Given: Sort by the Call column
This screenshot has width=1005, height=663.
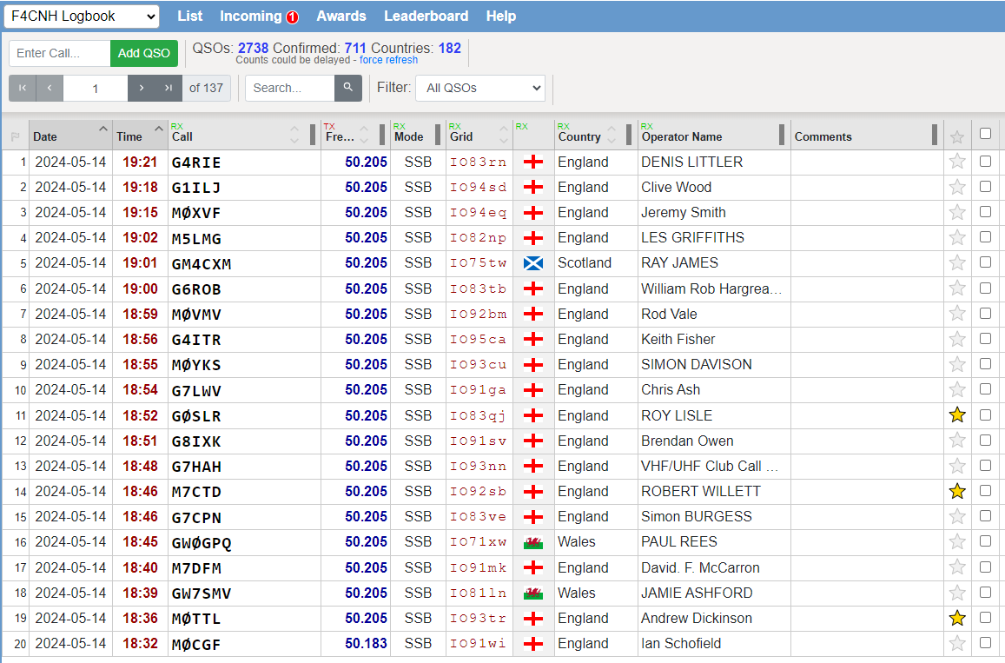Looking at the screenshot, I should click(x=243, y=136).
